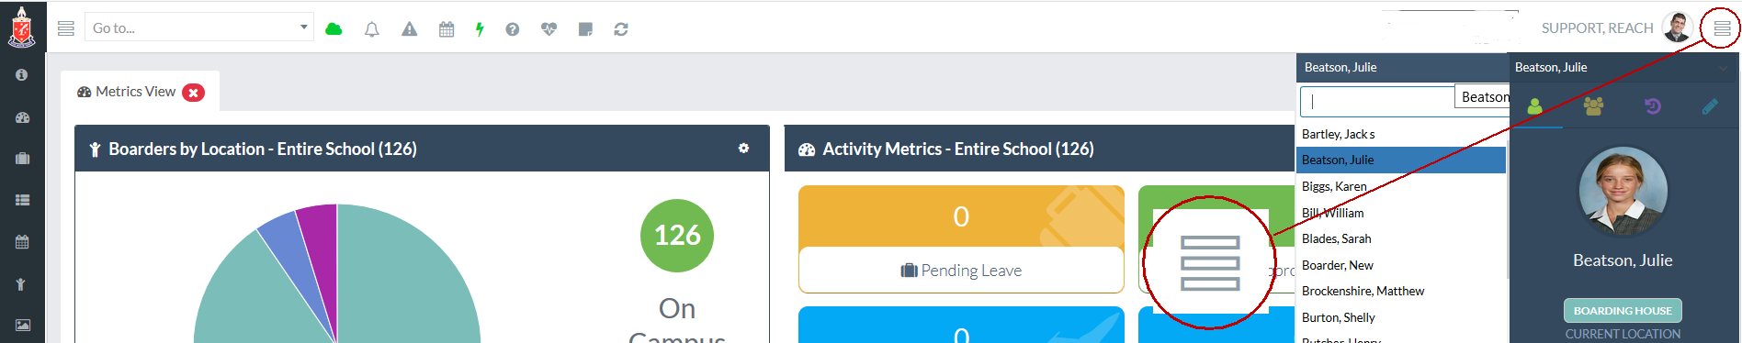Open the calendar icon in top toolbar

tap(447, 29)
